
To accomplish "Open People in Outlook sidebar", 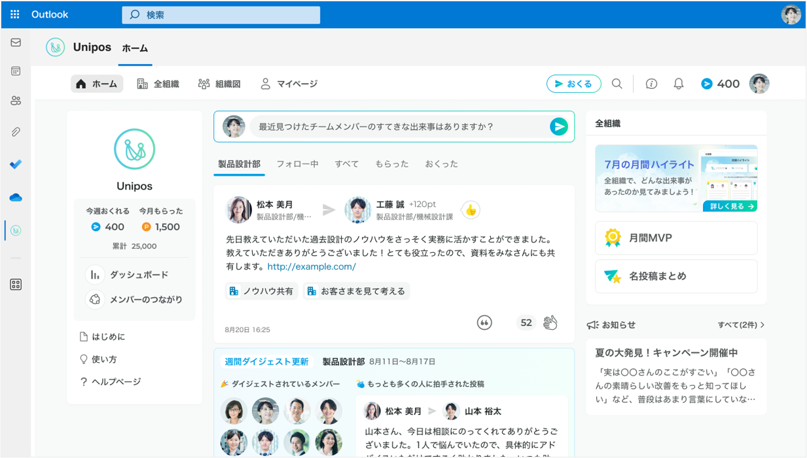I will 16,101.
